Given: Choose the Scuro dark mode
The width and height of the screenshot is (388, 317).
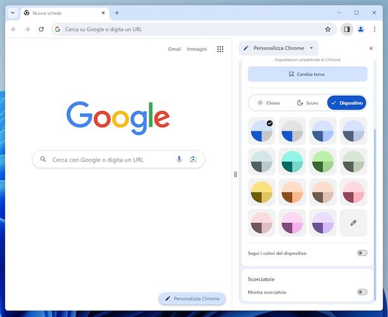Looking at the screenshot, I should [307, 103].
